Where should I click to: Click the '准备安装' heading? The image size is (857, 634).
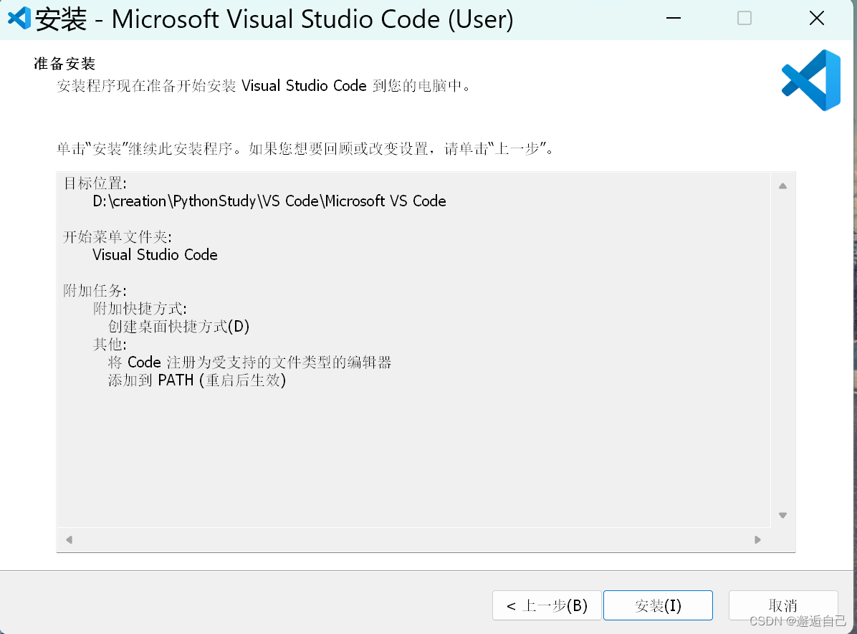point(64,63)
